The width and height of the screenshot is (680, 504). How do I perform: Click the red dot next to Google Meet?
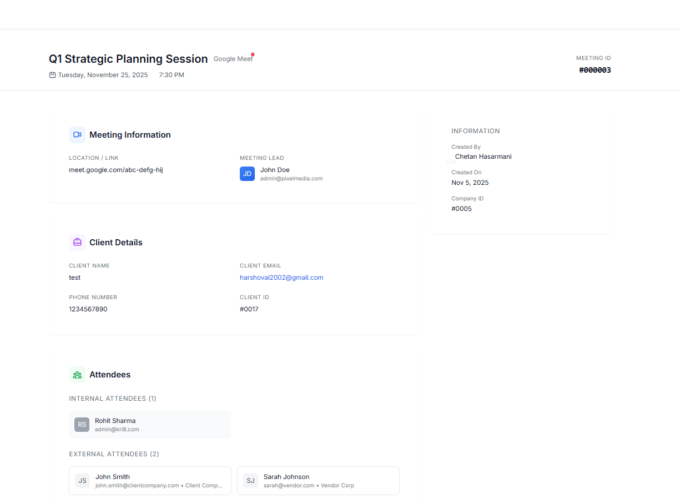point(253,54)
